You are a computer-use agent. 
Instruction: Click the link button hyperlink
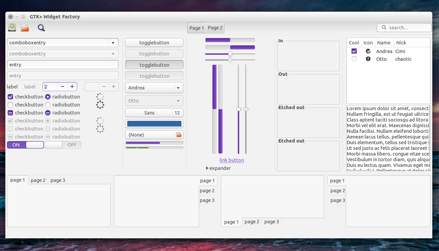(x=232, y=160)
